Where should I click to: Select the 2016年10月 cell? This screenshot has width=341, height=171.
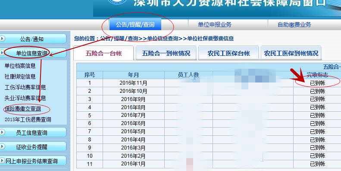pyautogui.click(x=133, y=91)
